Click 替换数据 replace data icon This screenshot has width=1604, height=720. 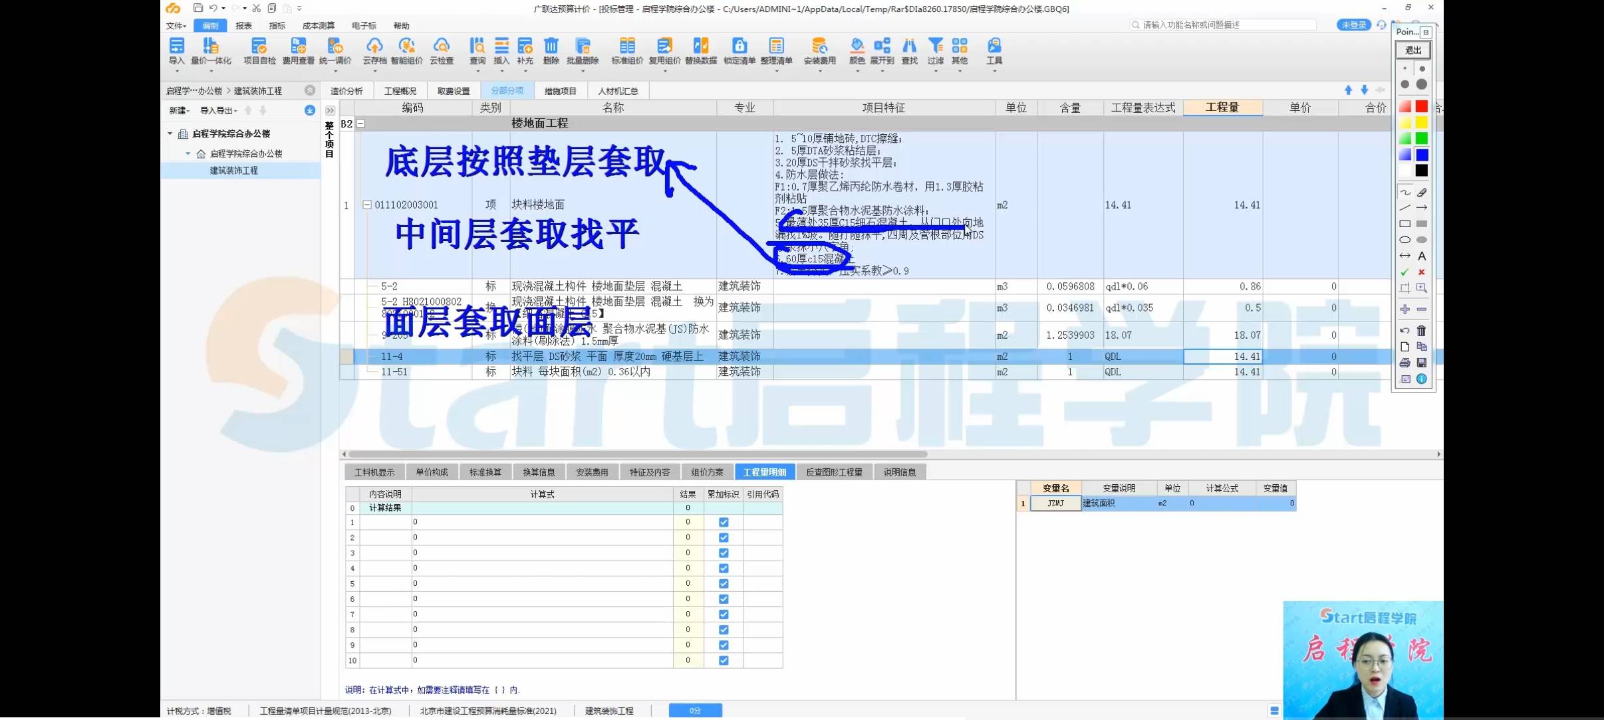pyautogui.click(x=701, y=51)
